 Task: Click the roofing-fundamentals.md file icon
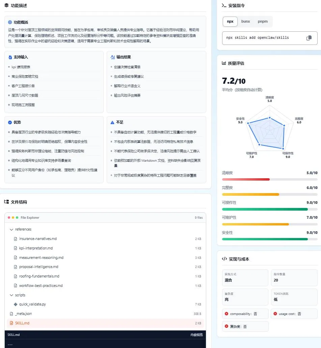click(15, 276)
